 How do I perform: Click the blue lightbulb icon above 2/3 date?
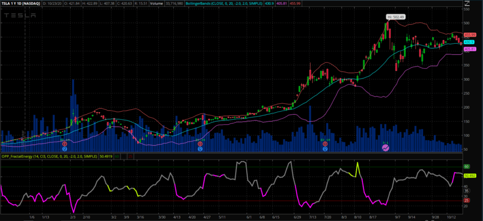pyautogui.click(x=65, y=149)
